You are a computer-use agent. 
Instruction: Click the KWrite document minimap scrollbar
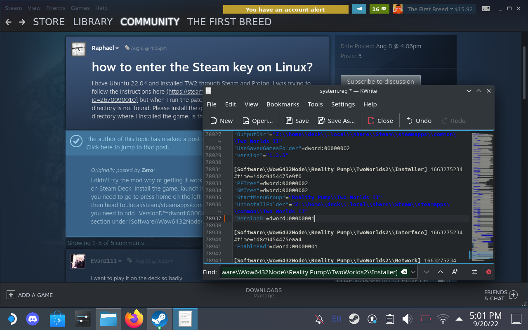point(481,197)
